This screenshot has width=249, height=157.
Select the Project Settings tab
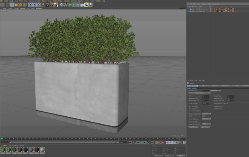pos(193,86)
